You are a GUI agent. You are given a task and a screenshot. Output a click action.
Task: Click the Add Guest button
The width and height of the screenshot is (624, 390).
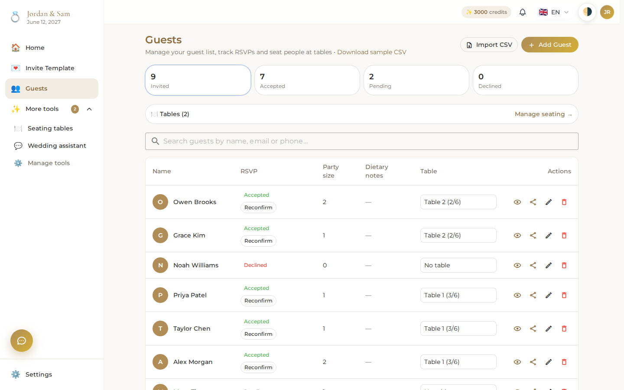click(550, 45)
